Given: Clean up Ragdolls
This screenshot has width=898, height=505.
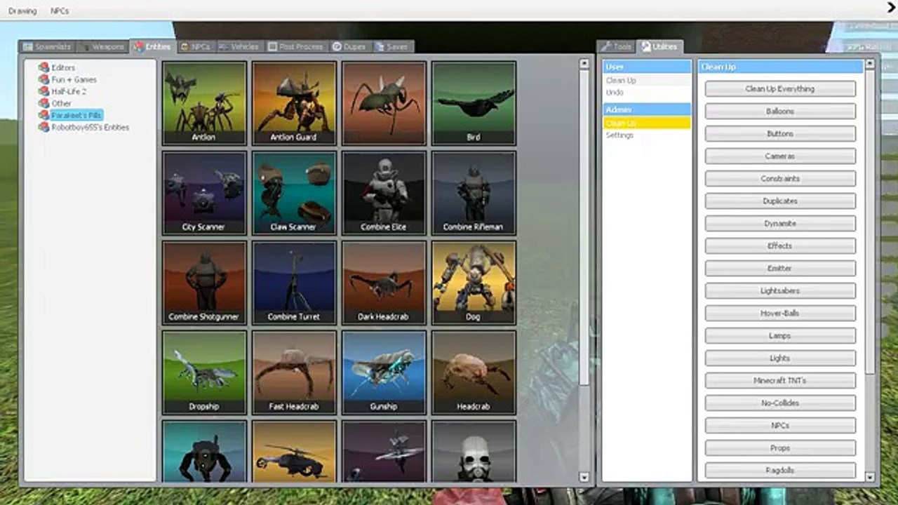Looking at the screenshot, I should (x=780, y=471).
